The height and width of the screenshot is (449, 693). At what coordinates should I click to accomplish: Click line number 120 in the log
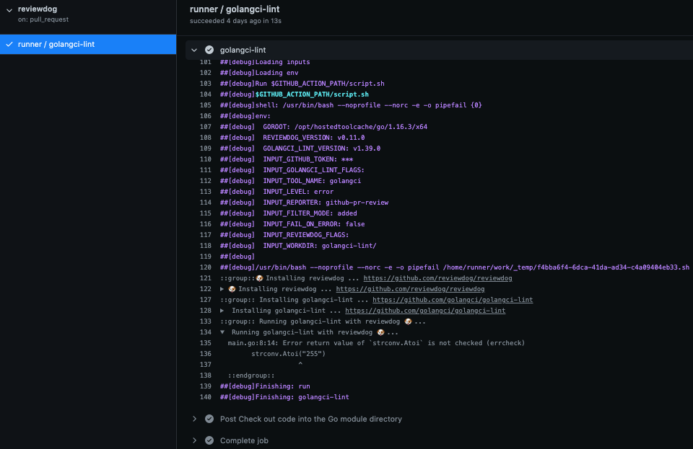click(x=206, y=267)
